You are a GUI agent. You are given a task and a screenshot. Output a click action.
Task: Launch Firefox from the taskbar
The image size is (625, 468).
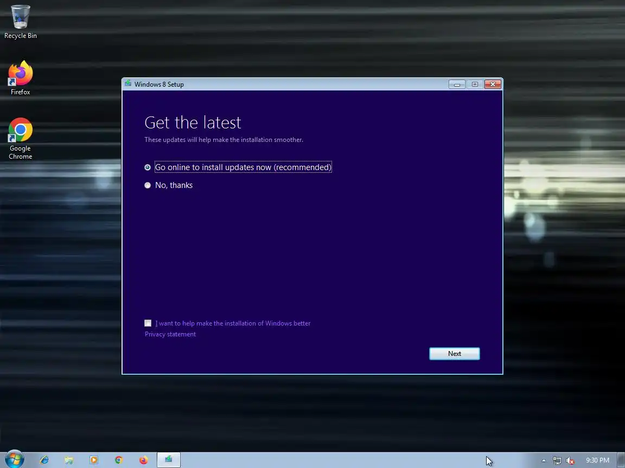coord(143,460)
